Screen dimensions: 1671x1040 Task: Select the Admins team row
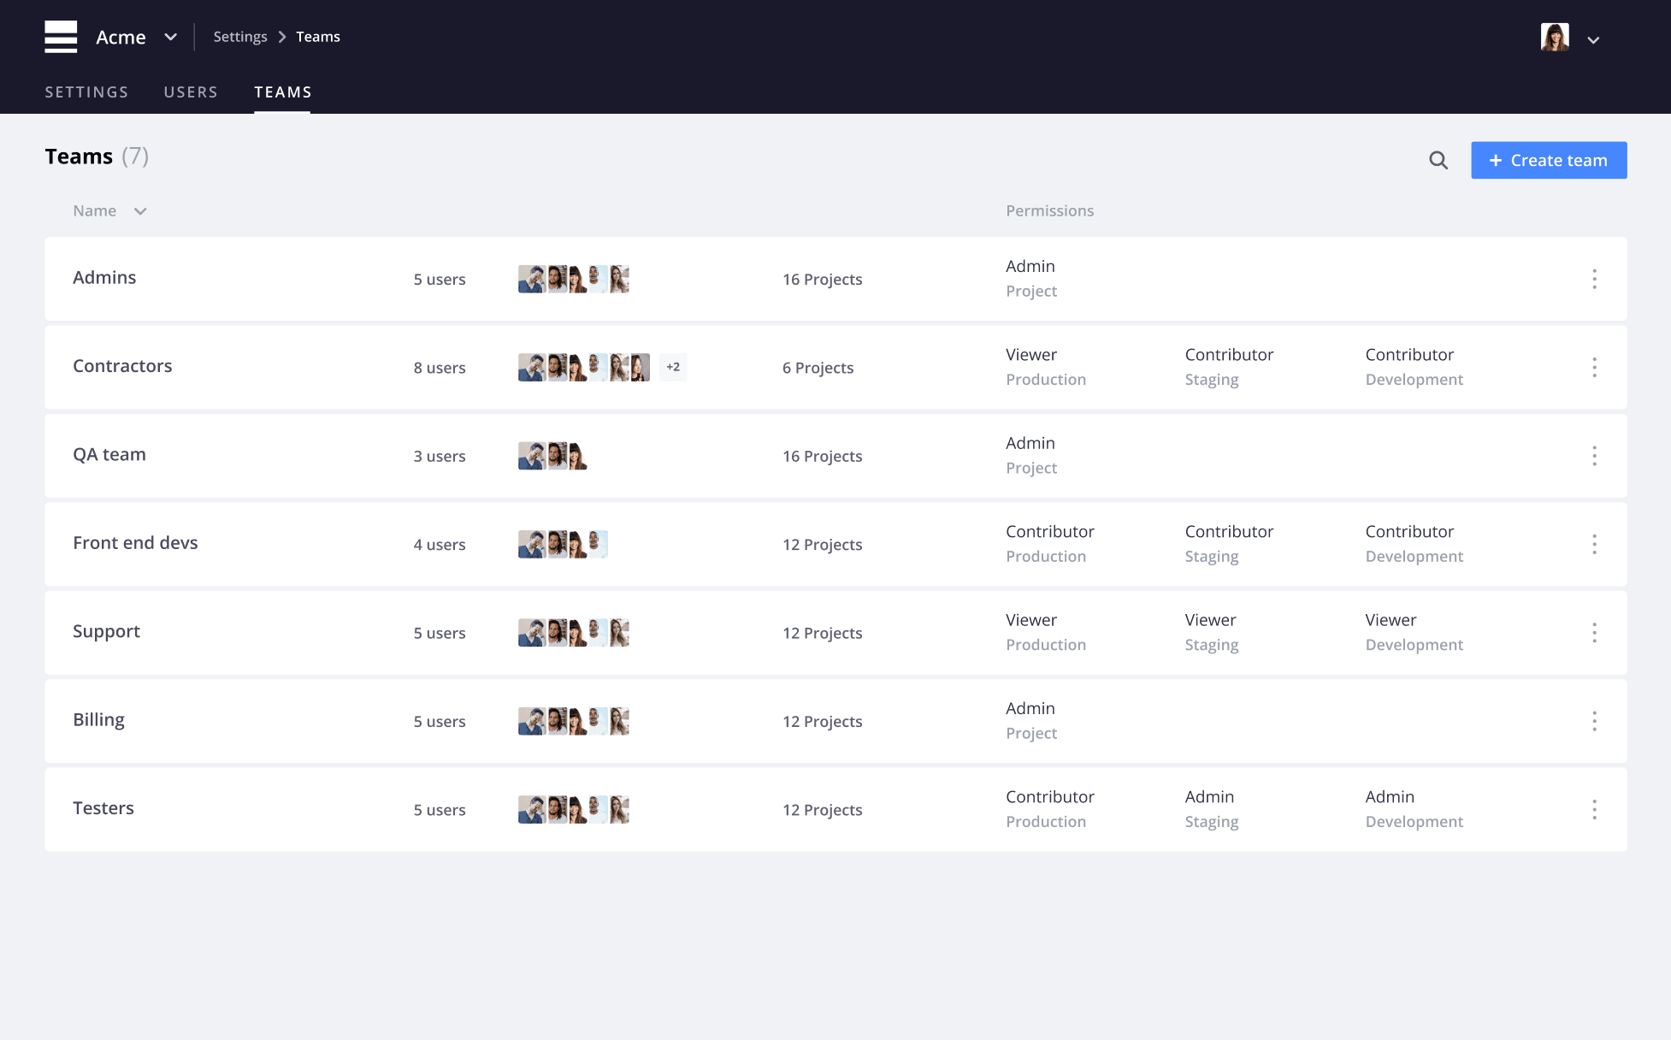[835, 278]
